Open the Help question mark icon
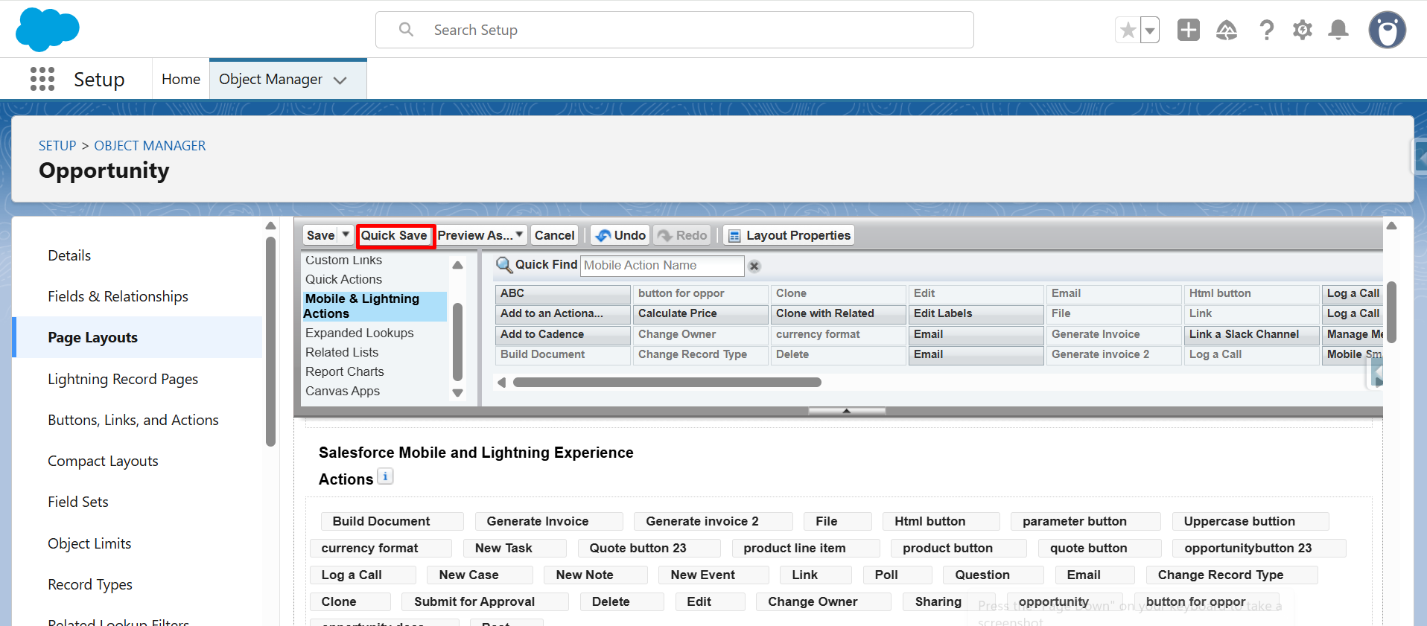The width and height of the screenshot is (1427, 626). click(1266, 31)
